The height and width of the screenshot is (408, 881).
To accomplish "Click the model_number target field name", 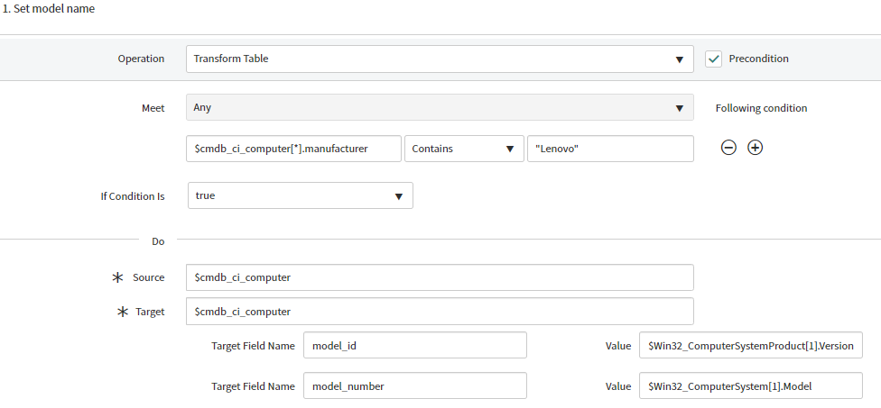I will (415, 385).
